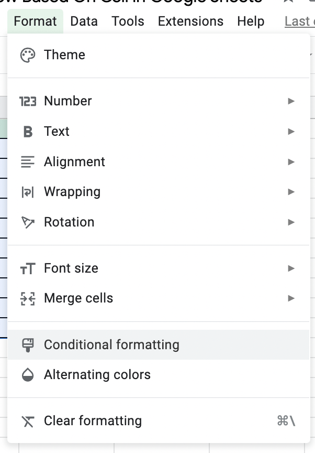Expand the Merge cells submenu arrow
The height and width of the screenshot is (453, 315).
pyautogui.click(x=291, y=299)
